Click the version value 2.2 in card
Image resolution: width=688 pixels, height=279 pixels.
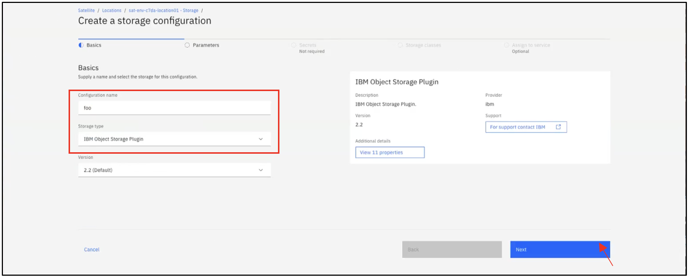359,125
